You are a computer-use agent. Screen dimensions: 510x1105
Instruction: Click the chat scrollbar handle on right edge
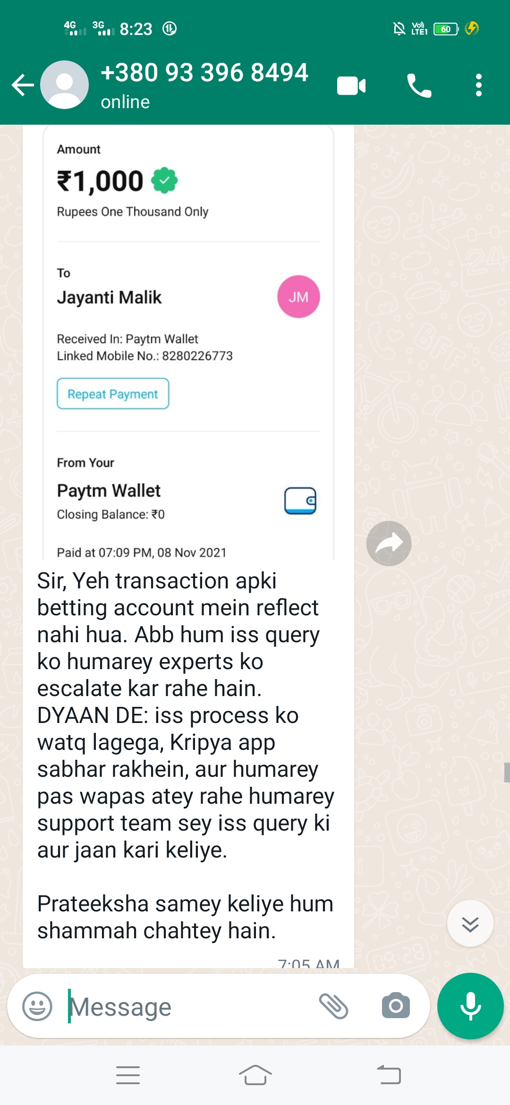tap(507, 773)
